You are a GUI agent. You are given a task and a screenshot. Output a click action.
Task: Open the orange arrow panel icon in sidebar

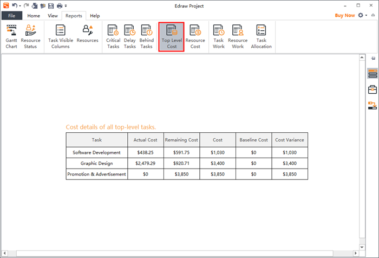pyautogui.click(x=373, y=105)
